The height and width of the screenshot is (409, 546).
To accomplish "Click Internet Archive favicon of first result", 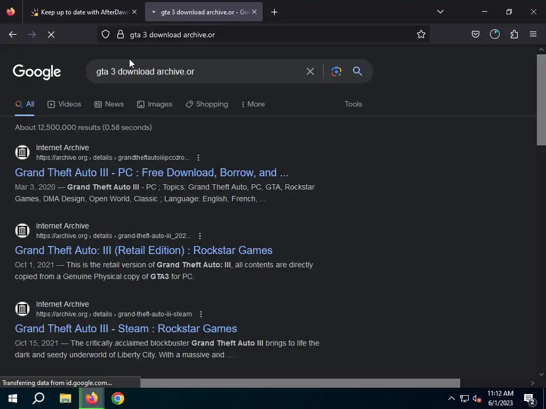I will tap(22, 152).
